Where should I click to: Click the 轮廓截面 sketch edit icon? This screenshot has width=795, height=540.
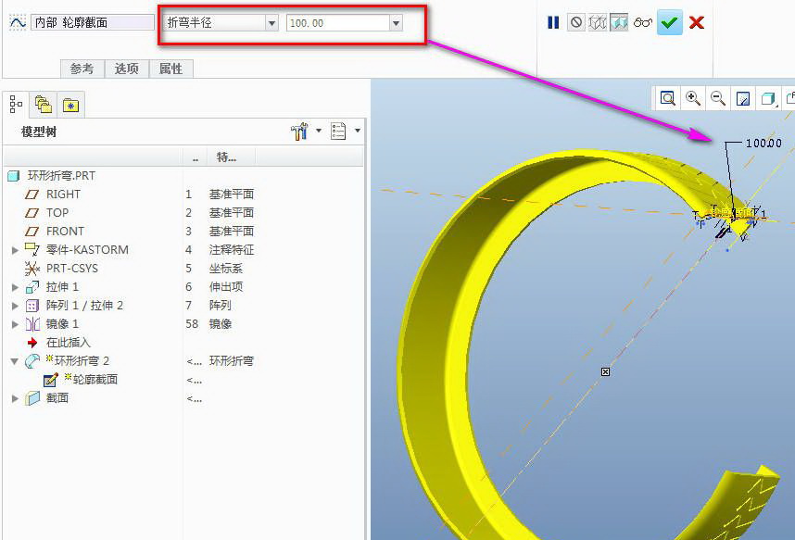pyautogui.click(x=51, y=379)
